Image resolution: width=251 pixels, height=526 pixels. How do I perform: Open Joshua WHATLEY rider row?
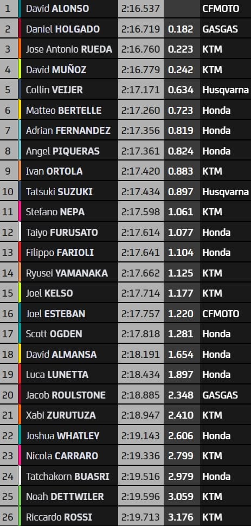pyautogui.click(x=126, y=436)
